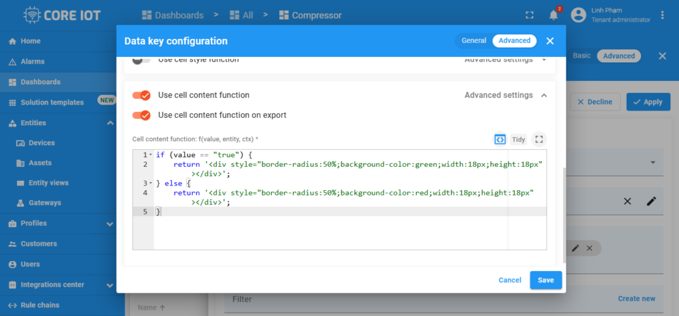Image resolution: width=679 pixels, height=316 pixels.
Task: Click the Home sidebar icon
Action: (x=13, y=42)
